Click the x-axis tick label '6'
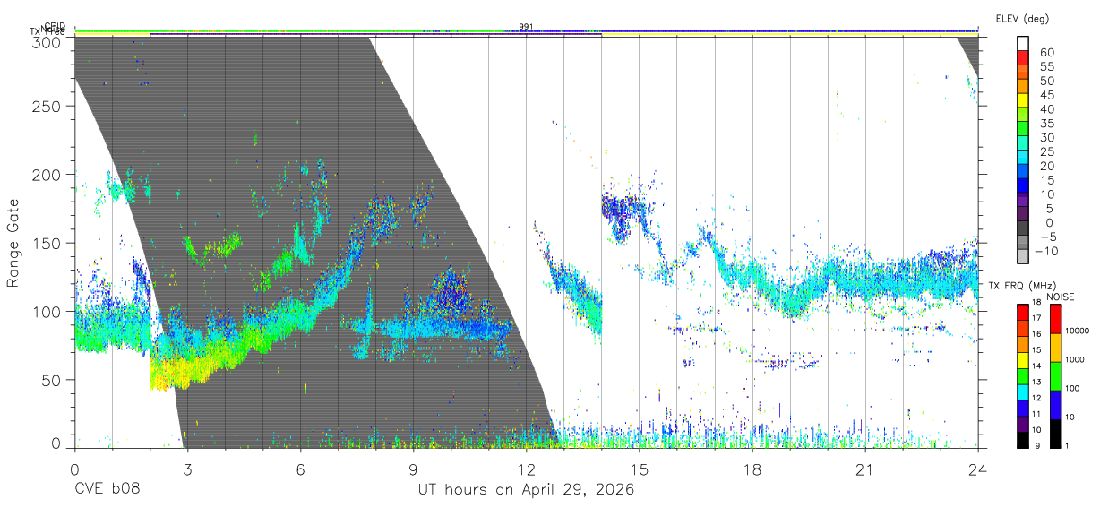The width and height of the screenshot is (1100, 508). 300,470
